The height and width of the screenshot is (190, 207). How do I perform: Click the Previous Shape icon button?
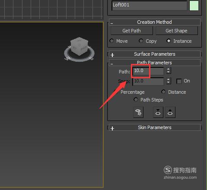click(158, 112)
